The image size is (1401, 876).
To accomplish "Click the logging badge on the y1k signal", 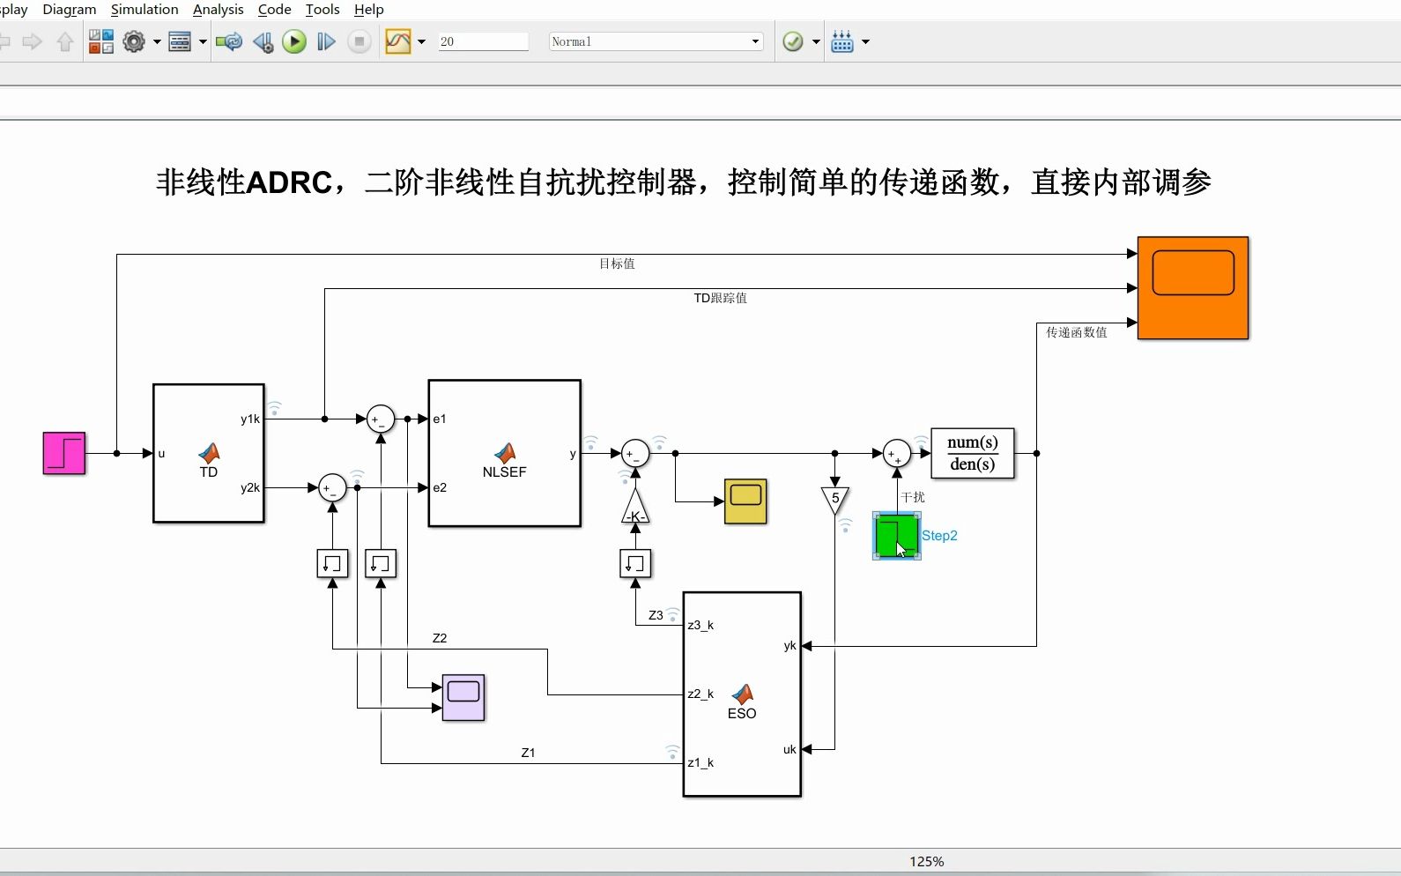I will (275, 408).
